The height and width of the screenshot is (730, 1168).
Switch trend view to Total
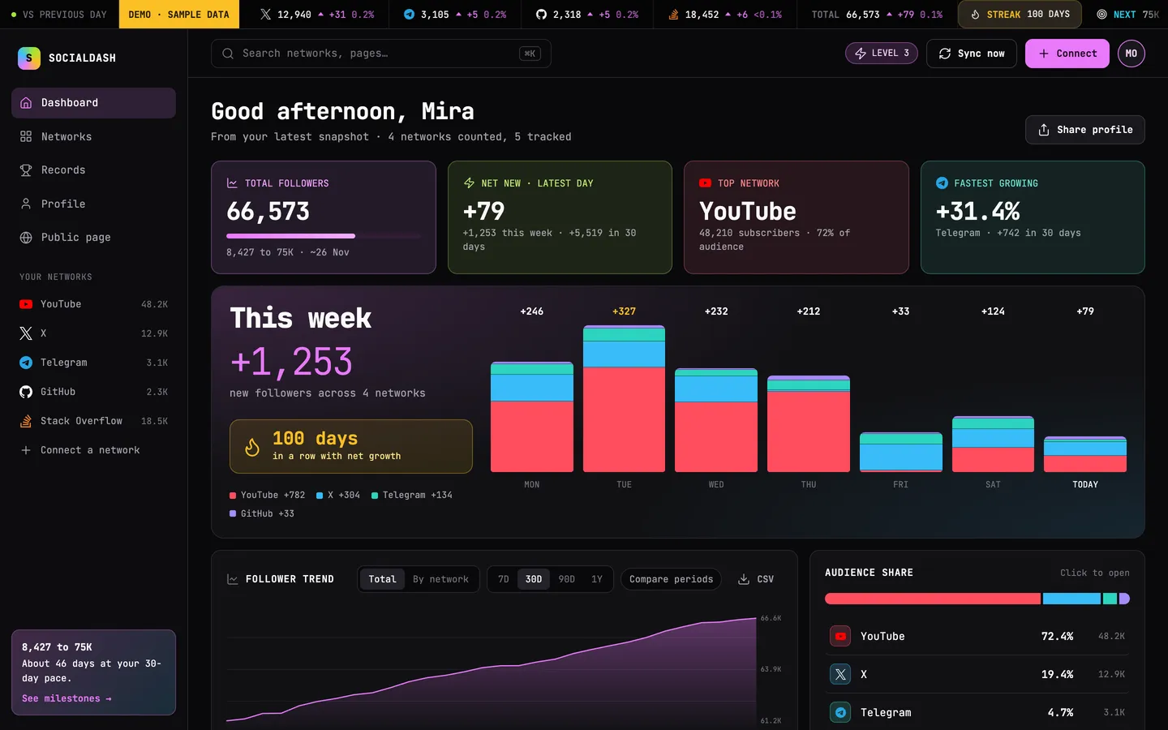(383, 579)
